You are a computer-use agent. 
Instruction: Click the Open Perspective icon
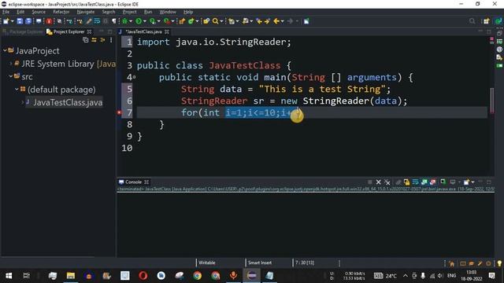[486, 21]
